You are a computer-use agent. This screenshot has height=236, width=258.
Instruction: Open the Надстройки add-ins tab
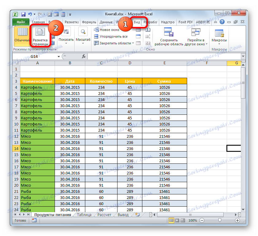tap(168, 22)
